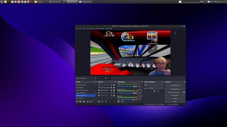Viewport: 227px width, 127px height.
Task: Enable Studio Mode
Action: tap(175, 96)
